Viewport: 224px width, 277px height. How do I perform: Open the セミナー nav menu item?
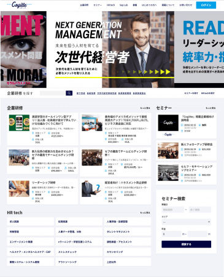[x=98, y=5]
